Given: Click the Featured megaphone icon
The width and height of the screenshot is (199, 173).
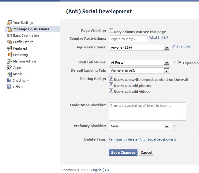Looking at the screenshot, I should point(9,48).
